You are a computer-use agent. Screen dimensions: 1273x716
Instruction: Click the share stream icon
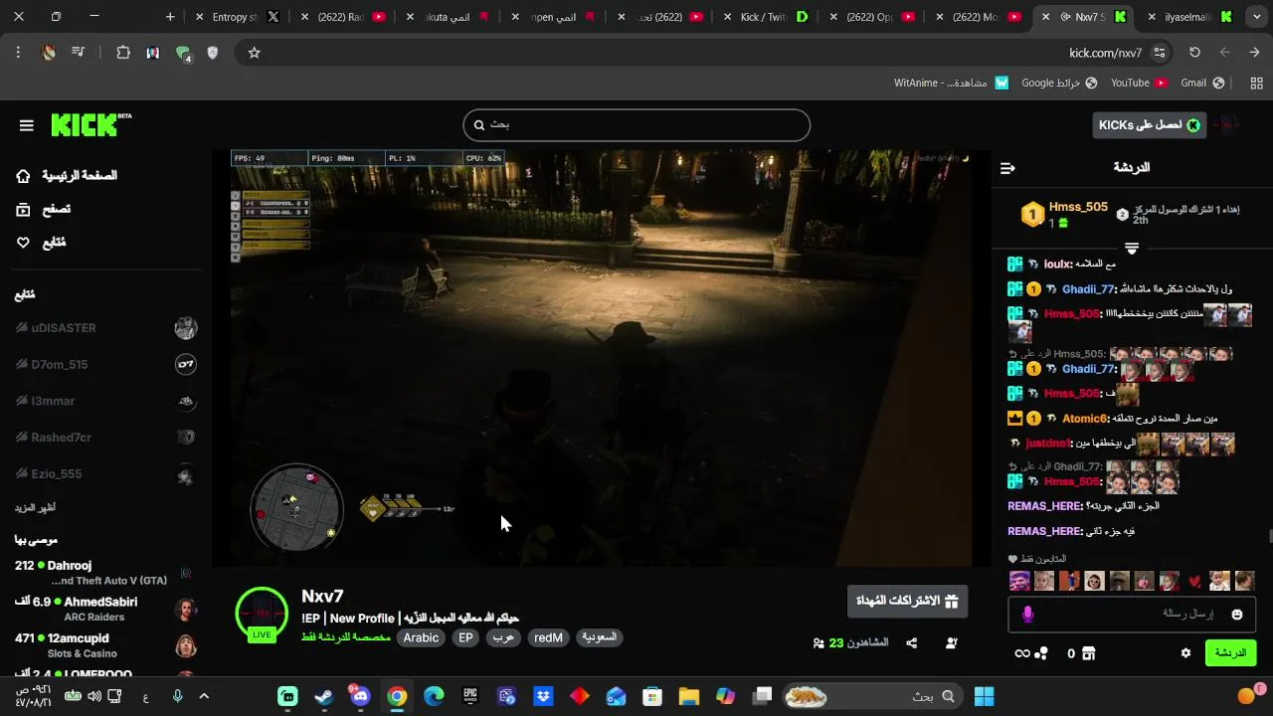tap(912, 643)
